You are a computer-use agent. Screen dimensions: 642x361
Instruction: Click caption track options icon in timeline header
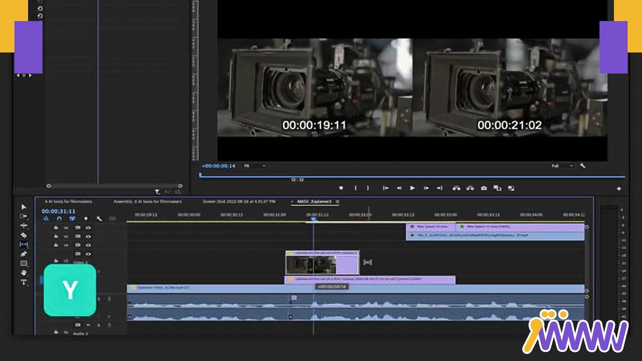coord(112,218)
